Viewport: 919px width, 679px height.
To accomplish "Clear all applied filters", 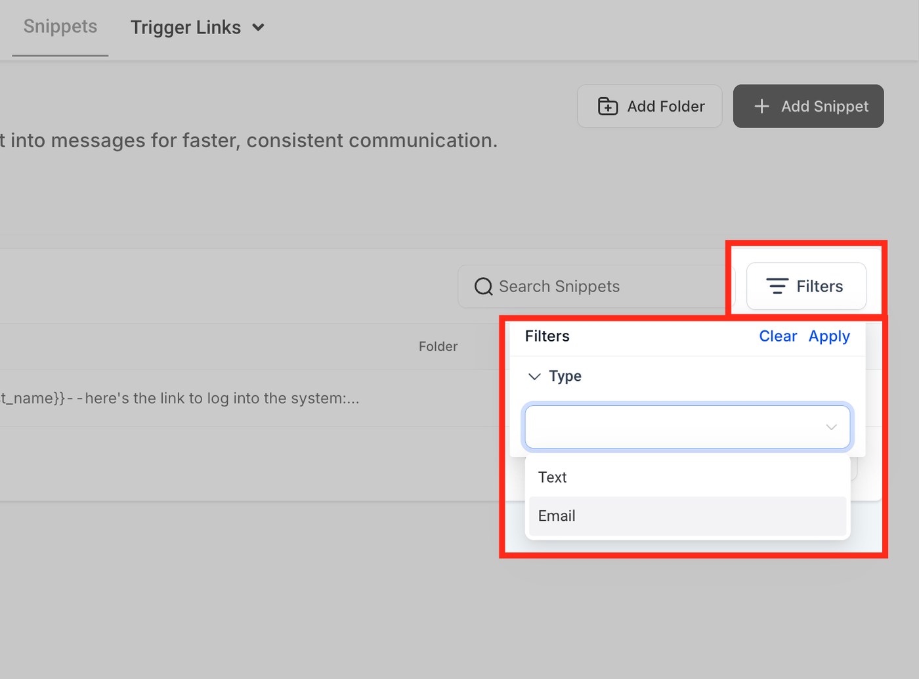I will click(x=778, y=336).
